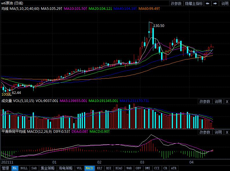
Task: Select the KDJ indicator tab
Action: [x=99, y=168]
